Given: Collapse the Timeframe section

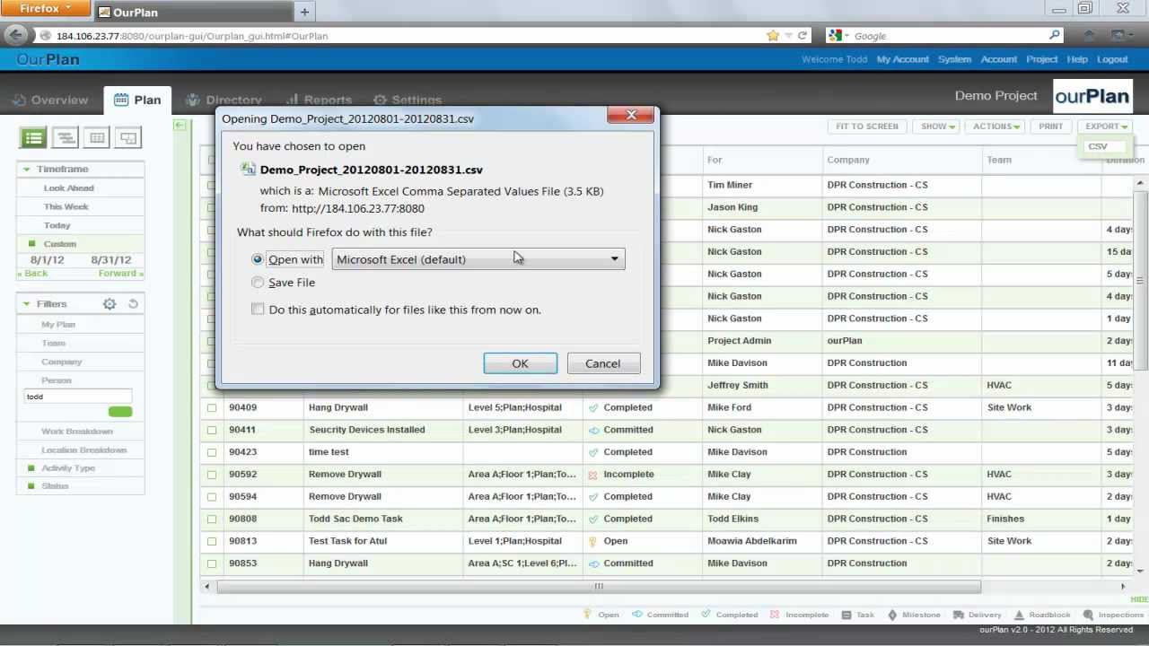Looking at the screenshot, I should click(x=27, y=169).
